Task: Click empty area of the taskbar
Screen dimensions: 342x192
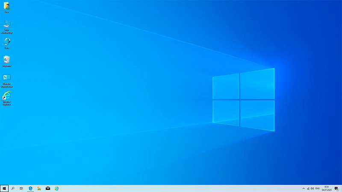Action: (x=171, y=188)
